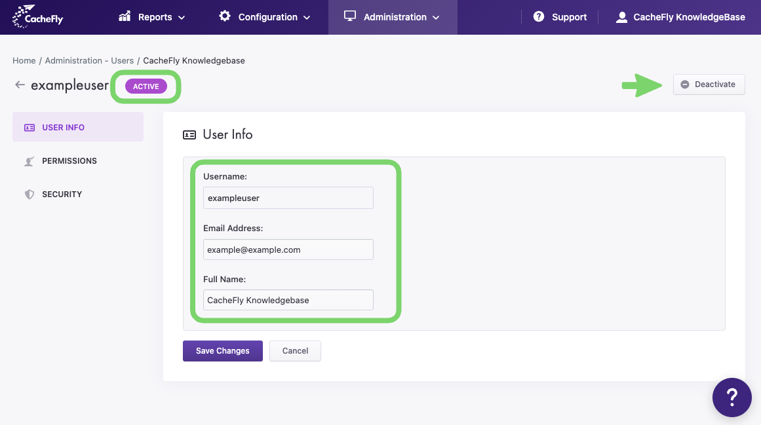The image size is (761, 425).
Task: Click the user profile avatar icon
Action: coord(621,17)
